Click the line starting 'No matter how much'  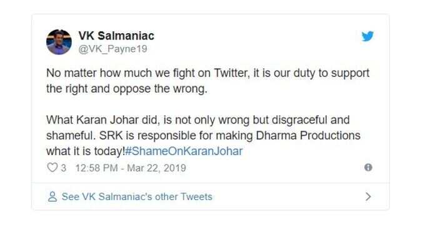[208, 73]
